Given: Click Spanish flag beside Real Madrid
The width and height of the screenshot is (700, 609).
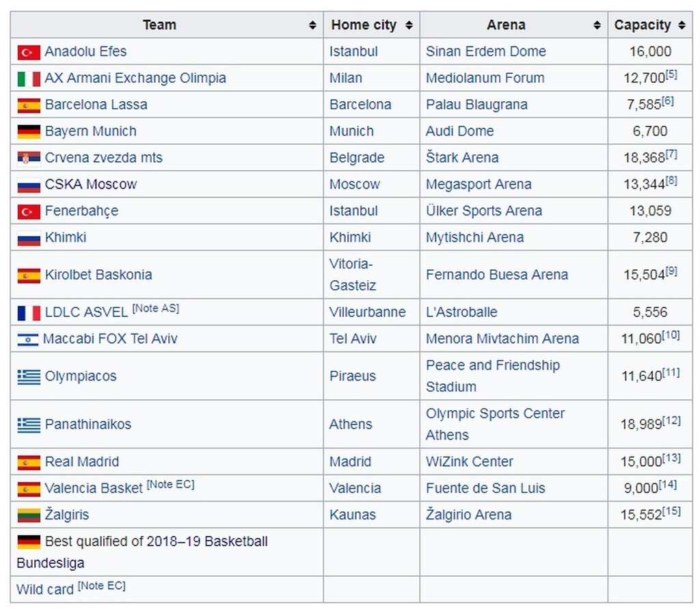Looking at the screenshot, I should pyautogui.click(x=29, y=462).
